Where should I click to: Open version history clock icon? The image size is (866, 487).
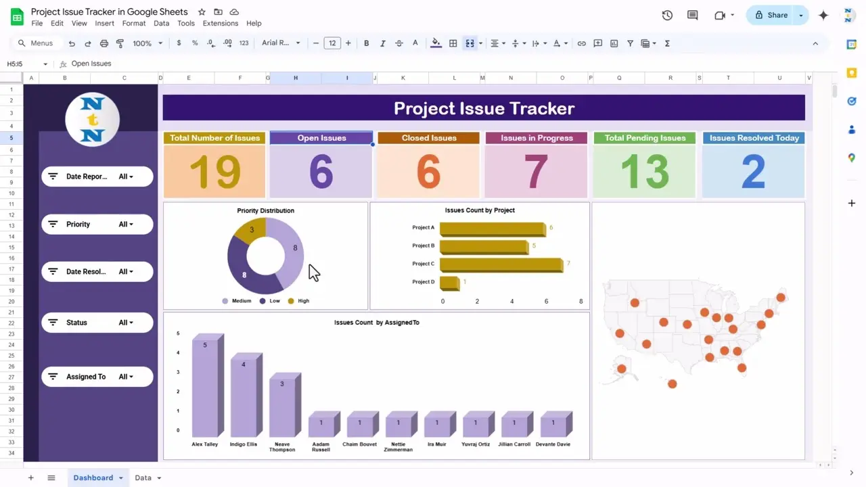coord(668,15)
